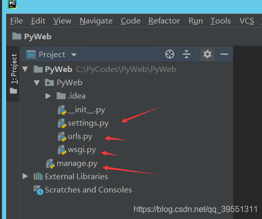Viewport: 262px width, 219px height.
Task: Click the External Libraries bar-chart icon
Action: tap(38, 176)
